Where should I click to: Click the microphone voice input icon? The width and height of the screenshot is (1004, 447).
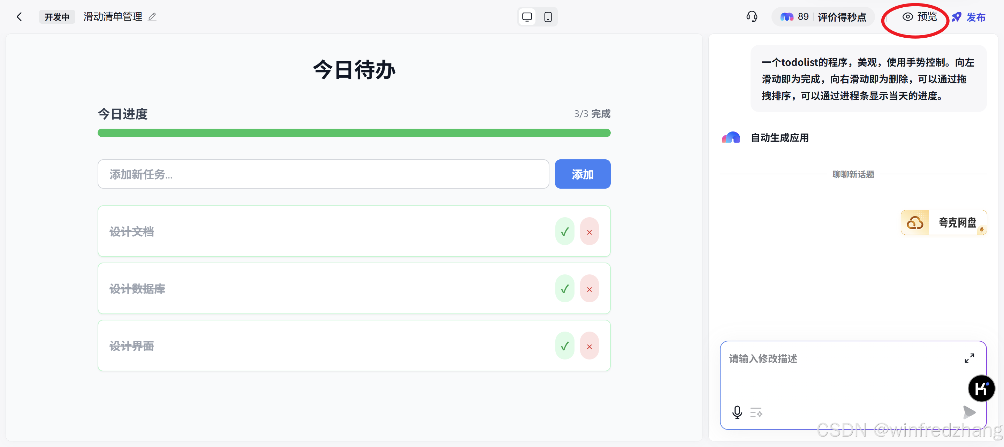point(737,412)
